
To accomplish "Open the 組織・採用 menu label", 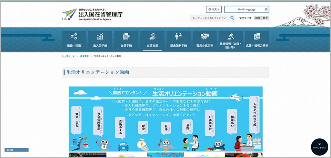I will (x=74, y=45).
